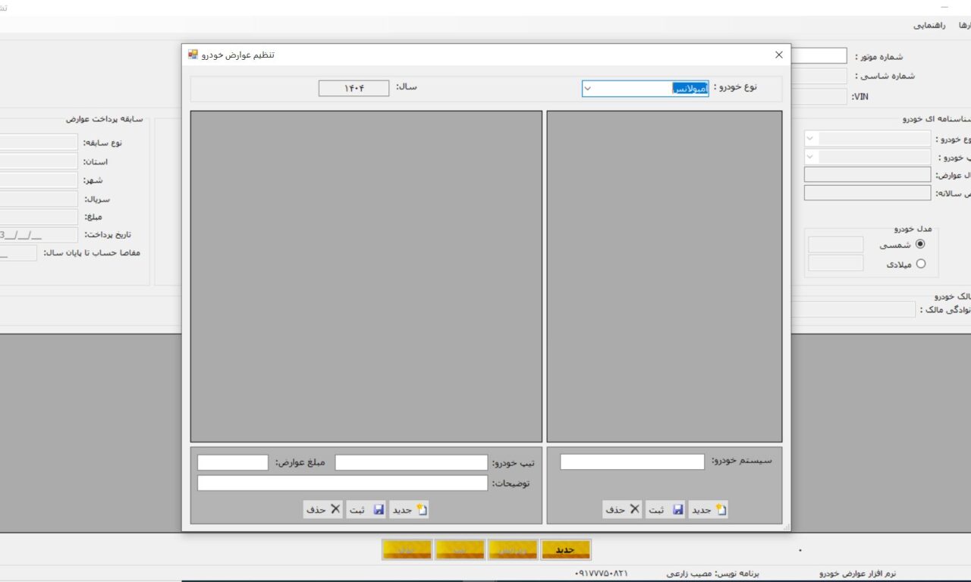The height and width of the screenshot is (582, 971).
Task: Select the شمسی radio button
Action: click(921, 245)
